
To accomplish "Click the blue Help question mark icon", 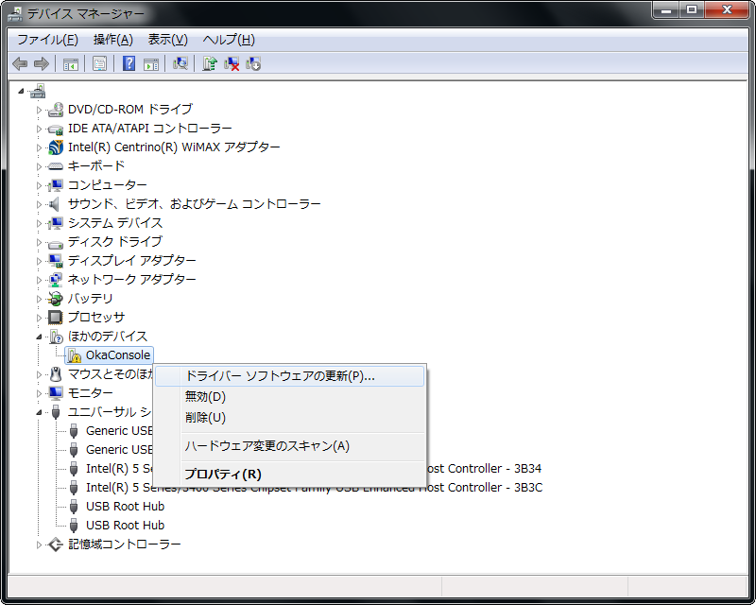I will (x=129, y=63).
